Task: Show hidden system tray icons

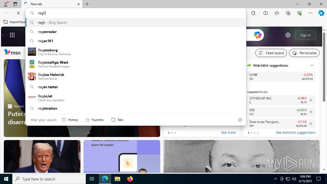Action: pos(275,179)
